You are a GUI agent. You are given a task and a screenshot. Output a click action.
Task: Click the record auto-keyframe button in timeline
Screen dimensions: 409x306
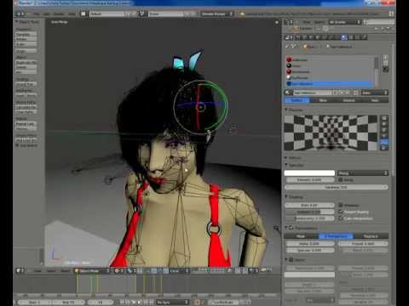(x=197, y=302)
